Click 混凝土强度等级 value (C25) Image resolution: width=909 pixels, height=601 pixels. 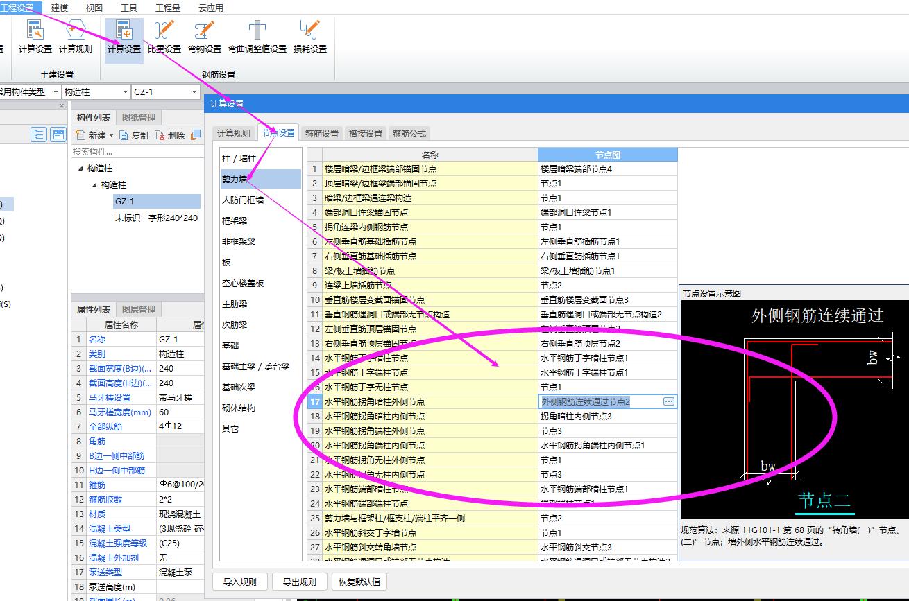pyautogui.click(x=181, y=543)
